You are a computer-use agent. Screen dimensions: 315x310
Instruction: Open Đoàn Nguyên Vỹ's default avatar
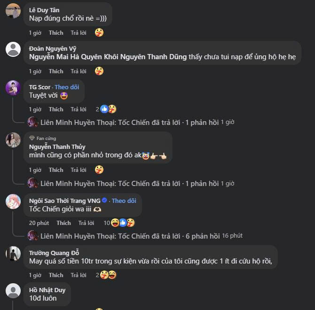[x=13, y=49]
